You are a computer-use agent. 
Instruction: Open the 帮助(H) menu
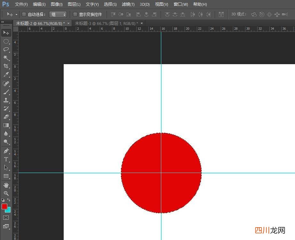pos(200,4)
